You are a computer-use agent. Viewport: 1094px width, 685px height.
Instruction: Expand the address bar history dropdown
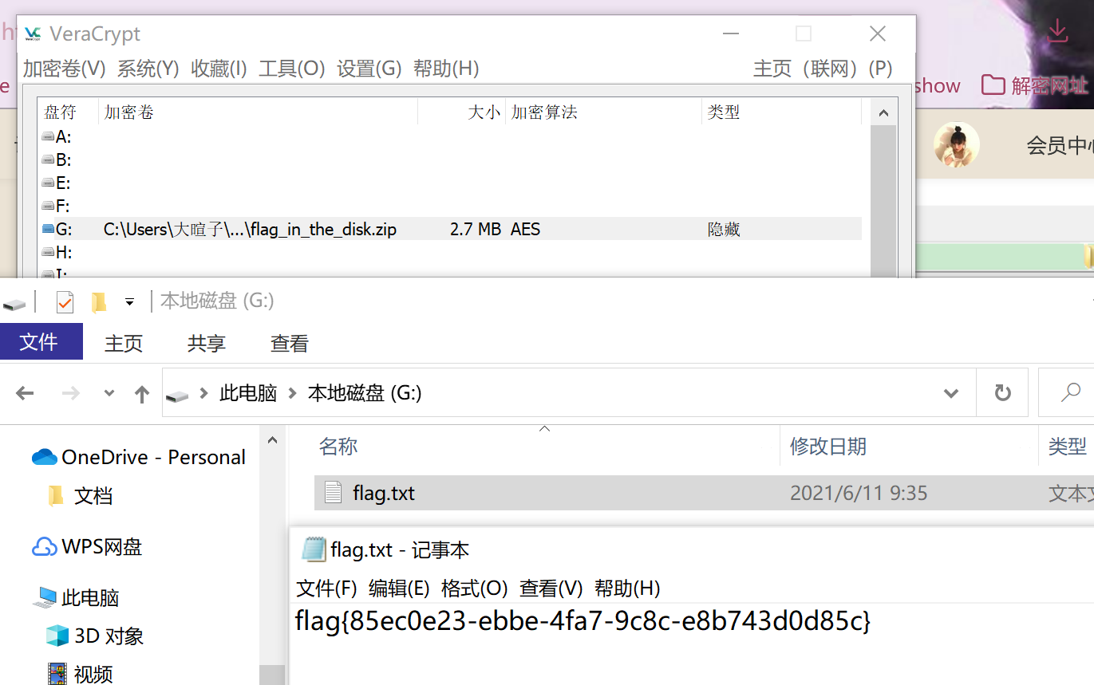click(950, 393)
